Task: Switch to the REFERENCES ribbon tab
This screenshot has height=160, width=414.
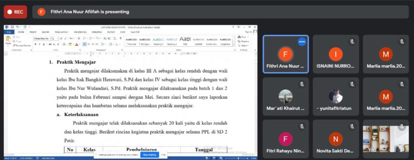Action: 80,32
